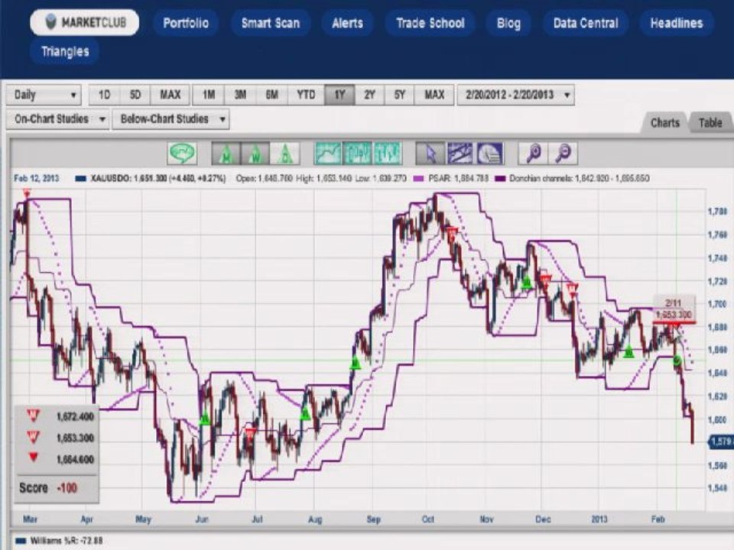Toggle the monthly Trade Triangle icon

[226, 154]
